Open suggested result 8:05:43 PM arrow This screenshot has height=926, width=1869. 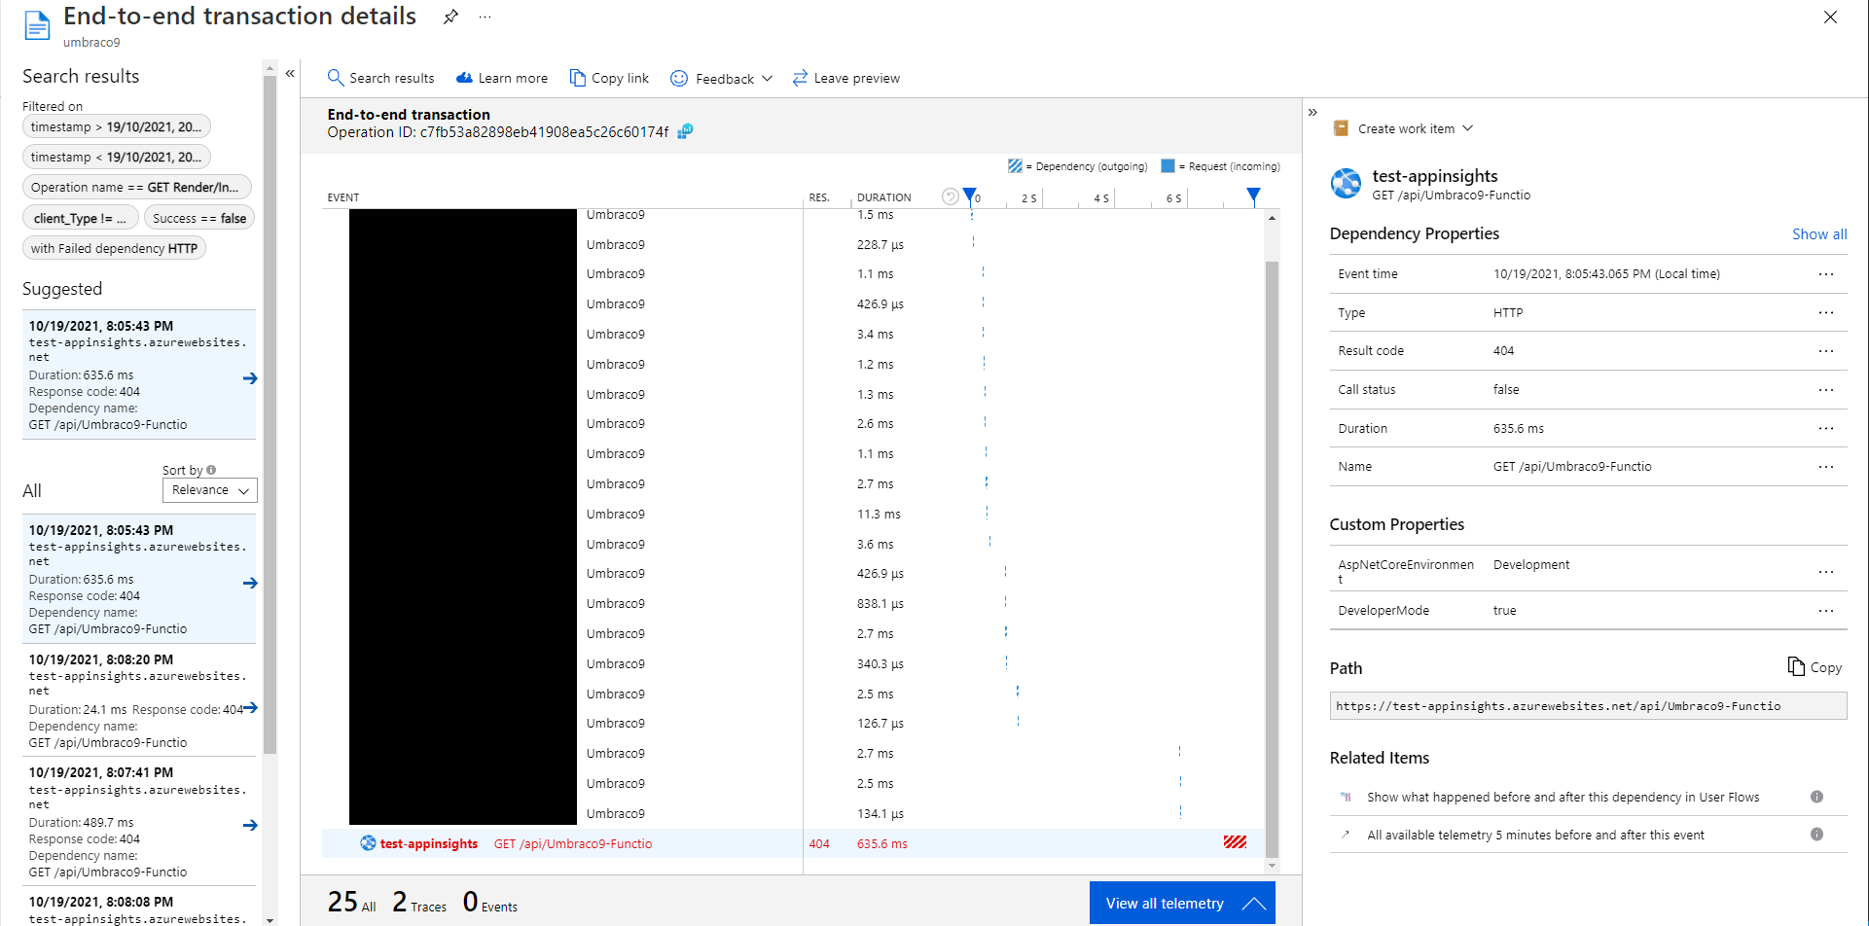pos(250,378)
